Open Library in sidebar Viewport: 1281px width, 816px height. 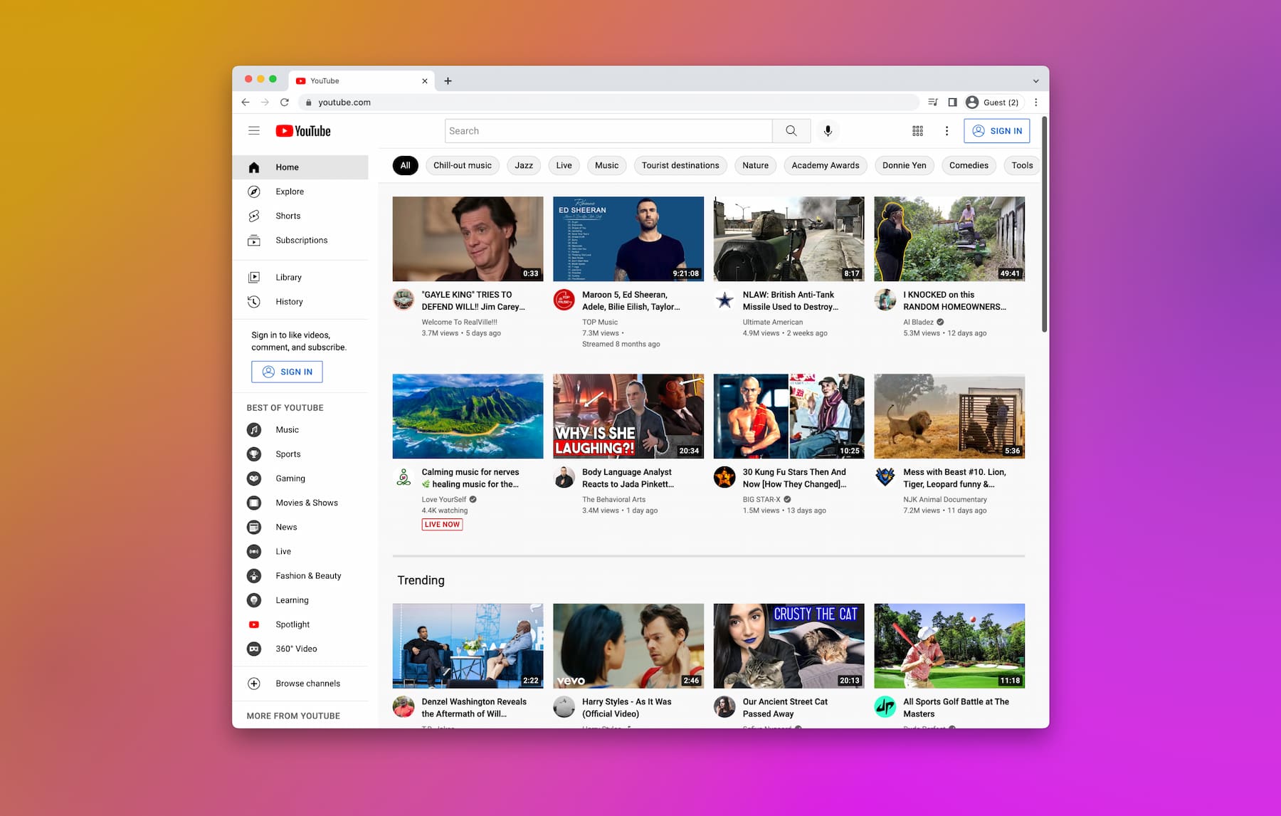pyautogui.click(x=300, y=277)
